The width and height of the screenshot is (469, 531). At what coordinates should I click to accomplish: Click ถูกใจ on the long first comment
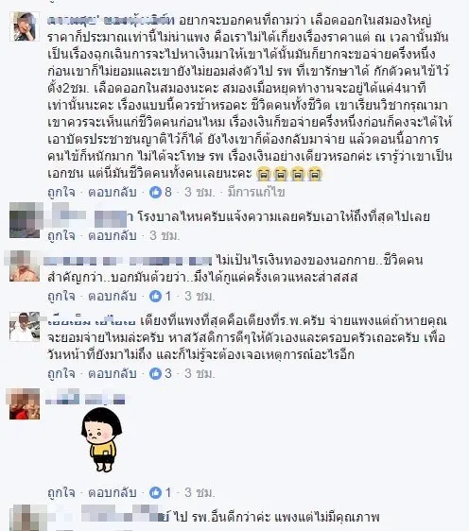click(61, 193)
